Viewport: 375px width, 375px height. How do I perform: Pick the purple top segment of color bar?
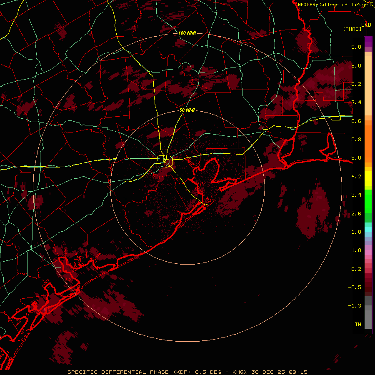click(368, 42)
